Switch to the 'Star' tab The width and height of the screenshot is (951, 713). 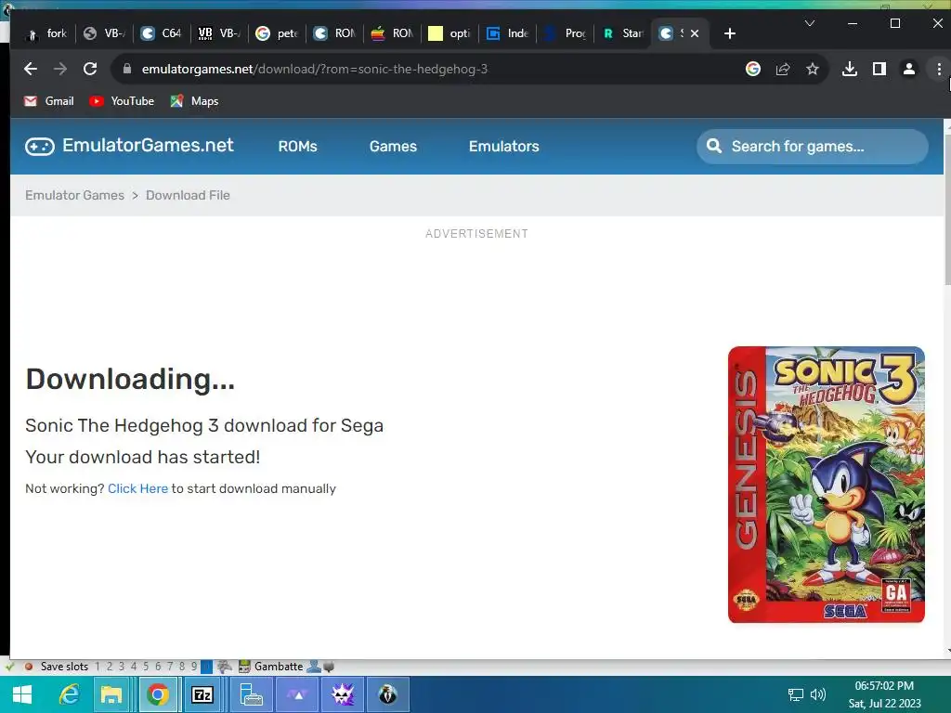[623, 33]
